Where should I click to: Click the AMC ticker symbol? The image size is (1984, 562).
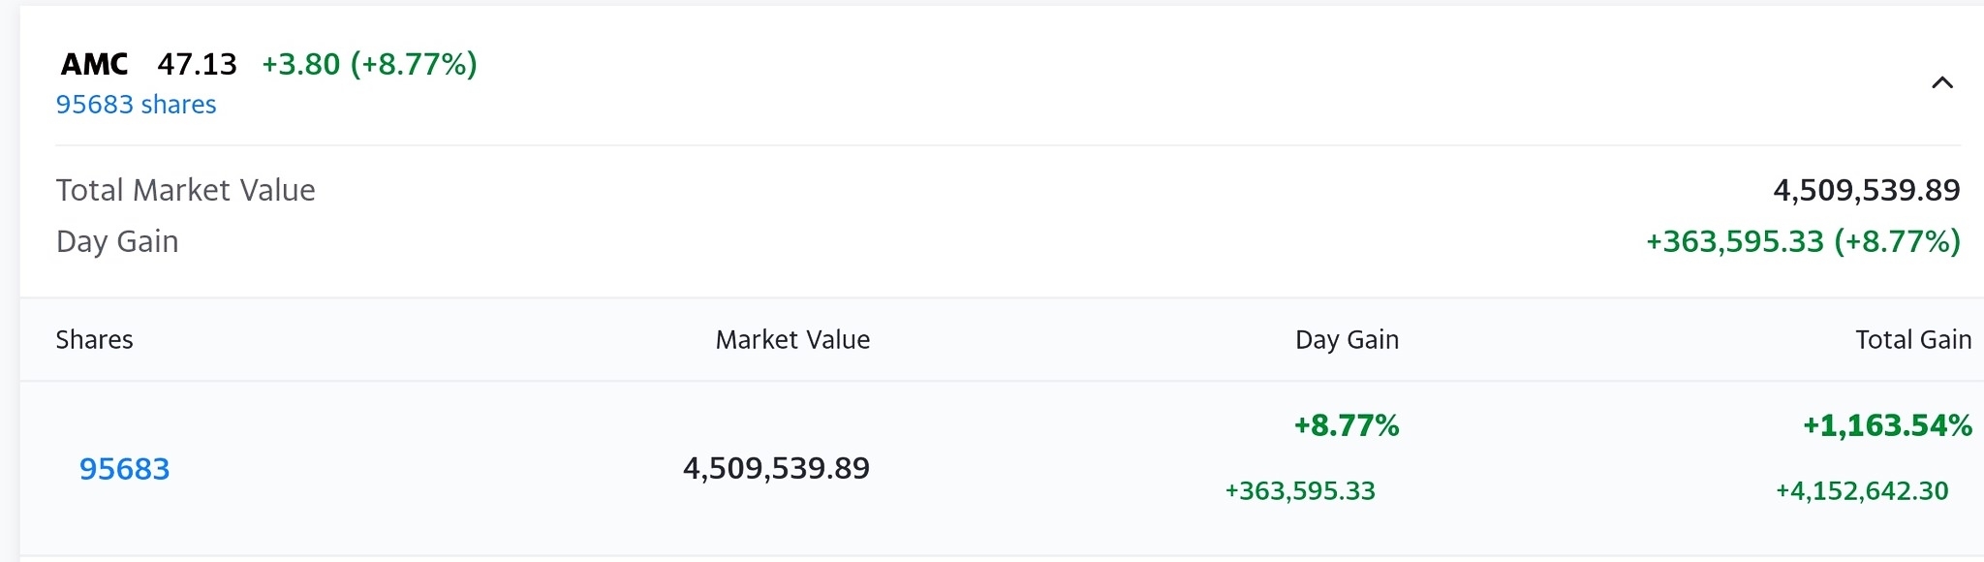tap(94, 64)
